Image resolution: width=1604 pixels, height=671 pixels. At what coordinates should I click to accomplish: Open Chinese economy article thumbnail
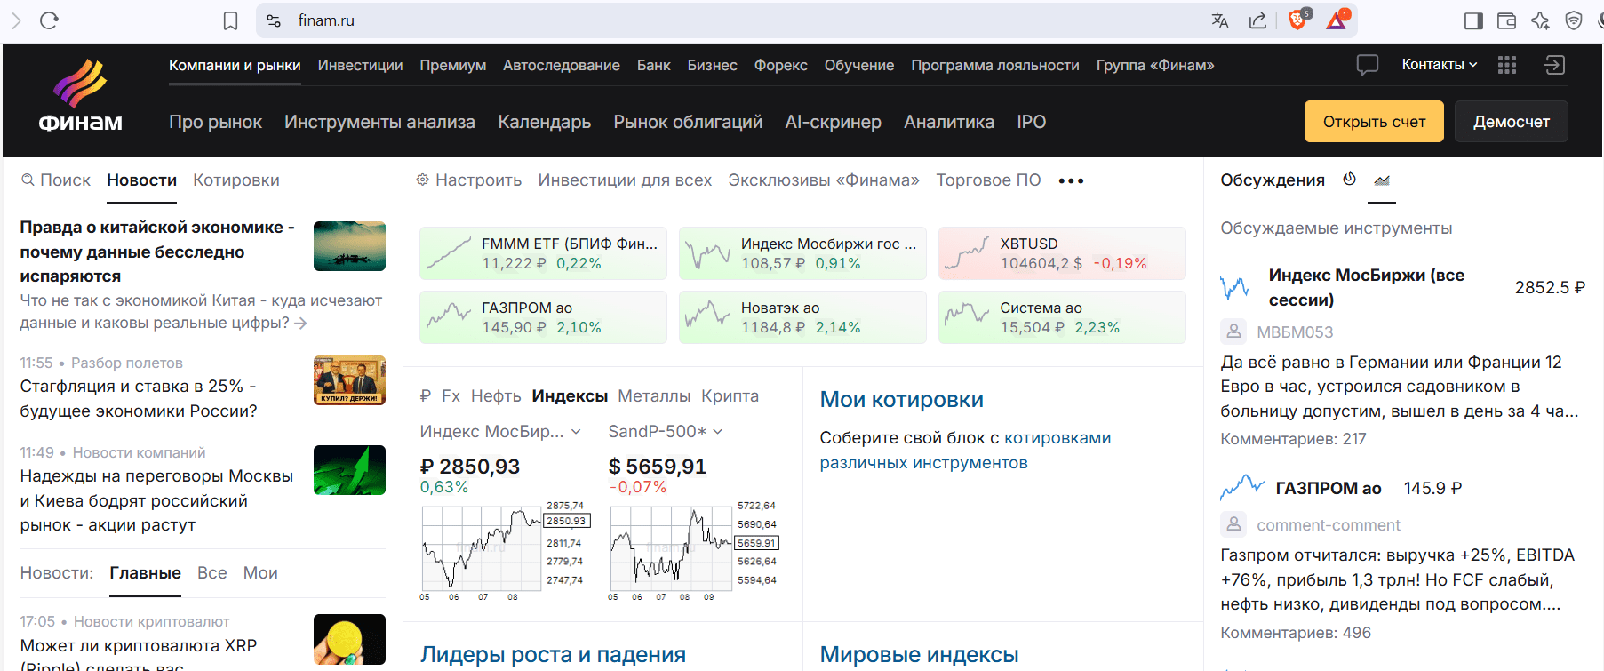click(349, 246)
